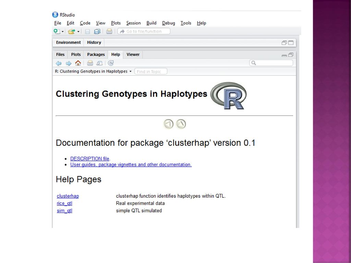Open the Session menu
351x263 pixels.
click(x=133, y=23)
